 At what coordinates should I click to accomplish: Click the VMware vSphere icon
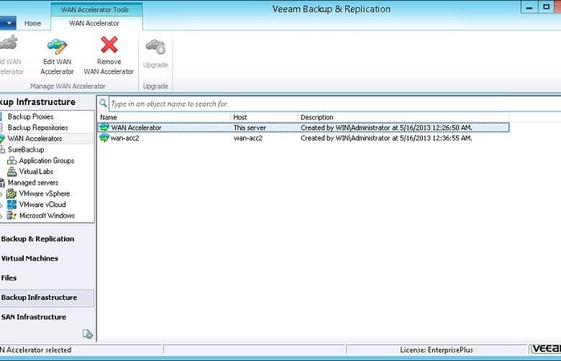point(12,194)
